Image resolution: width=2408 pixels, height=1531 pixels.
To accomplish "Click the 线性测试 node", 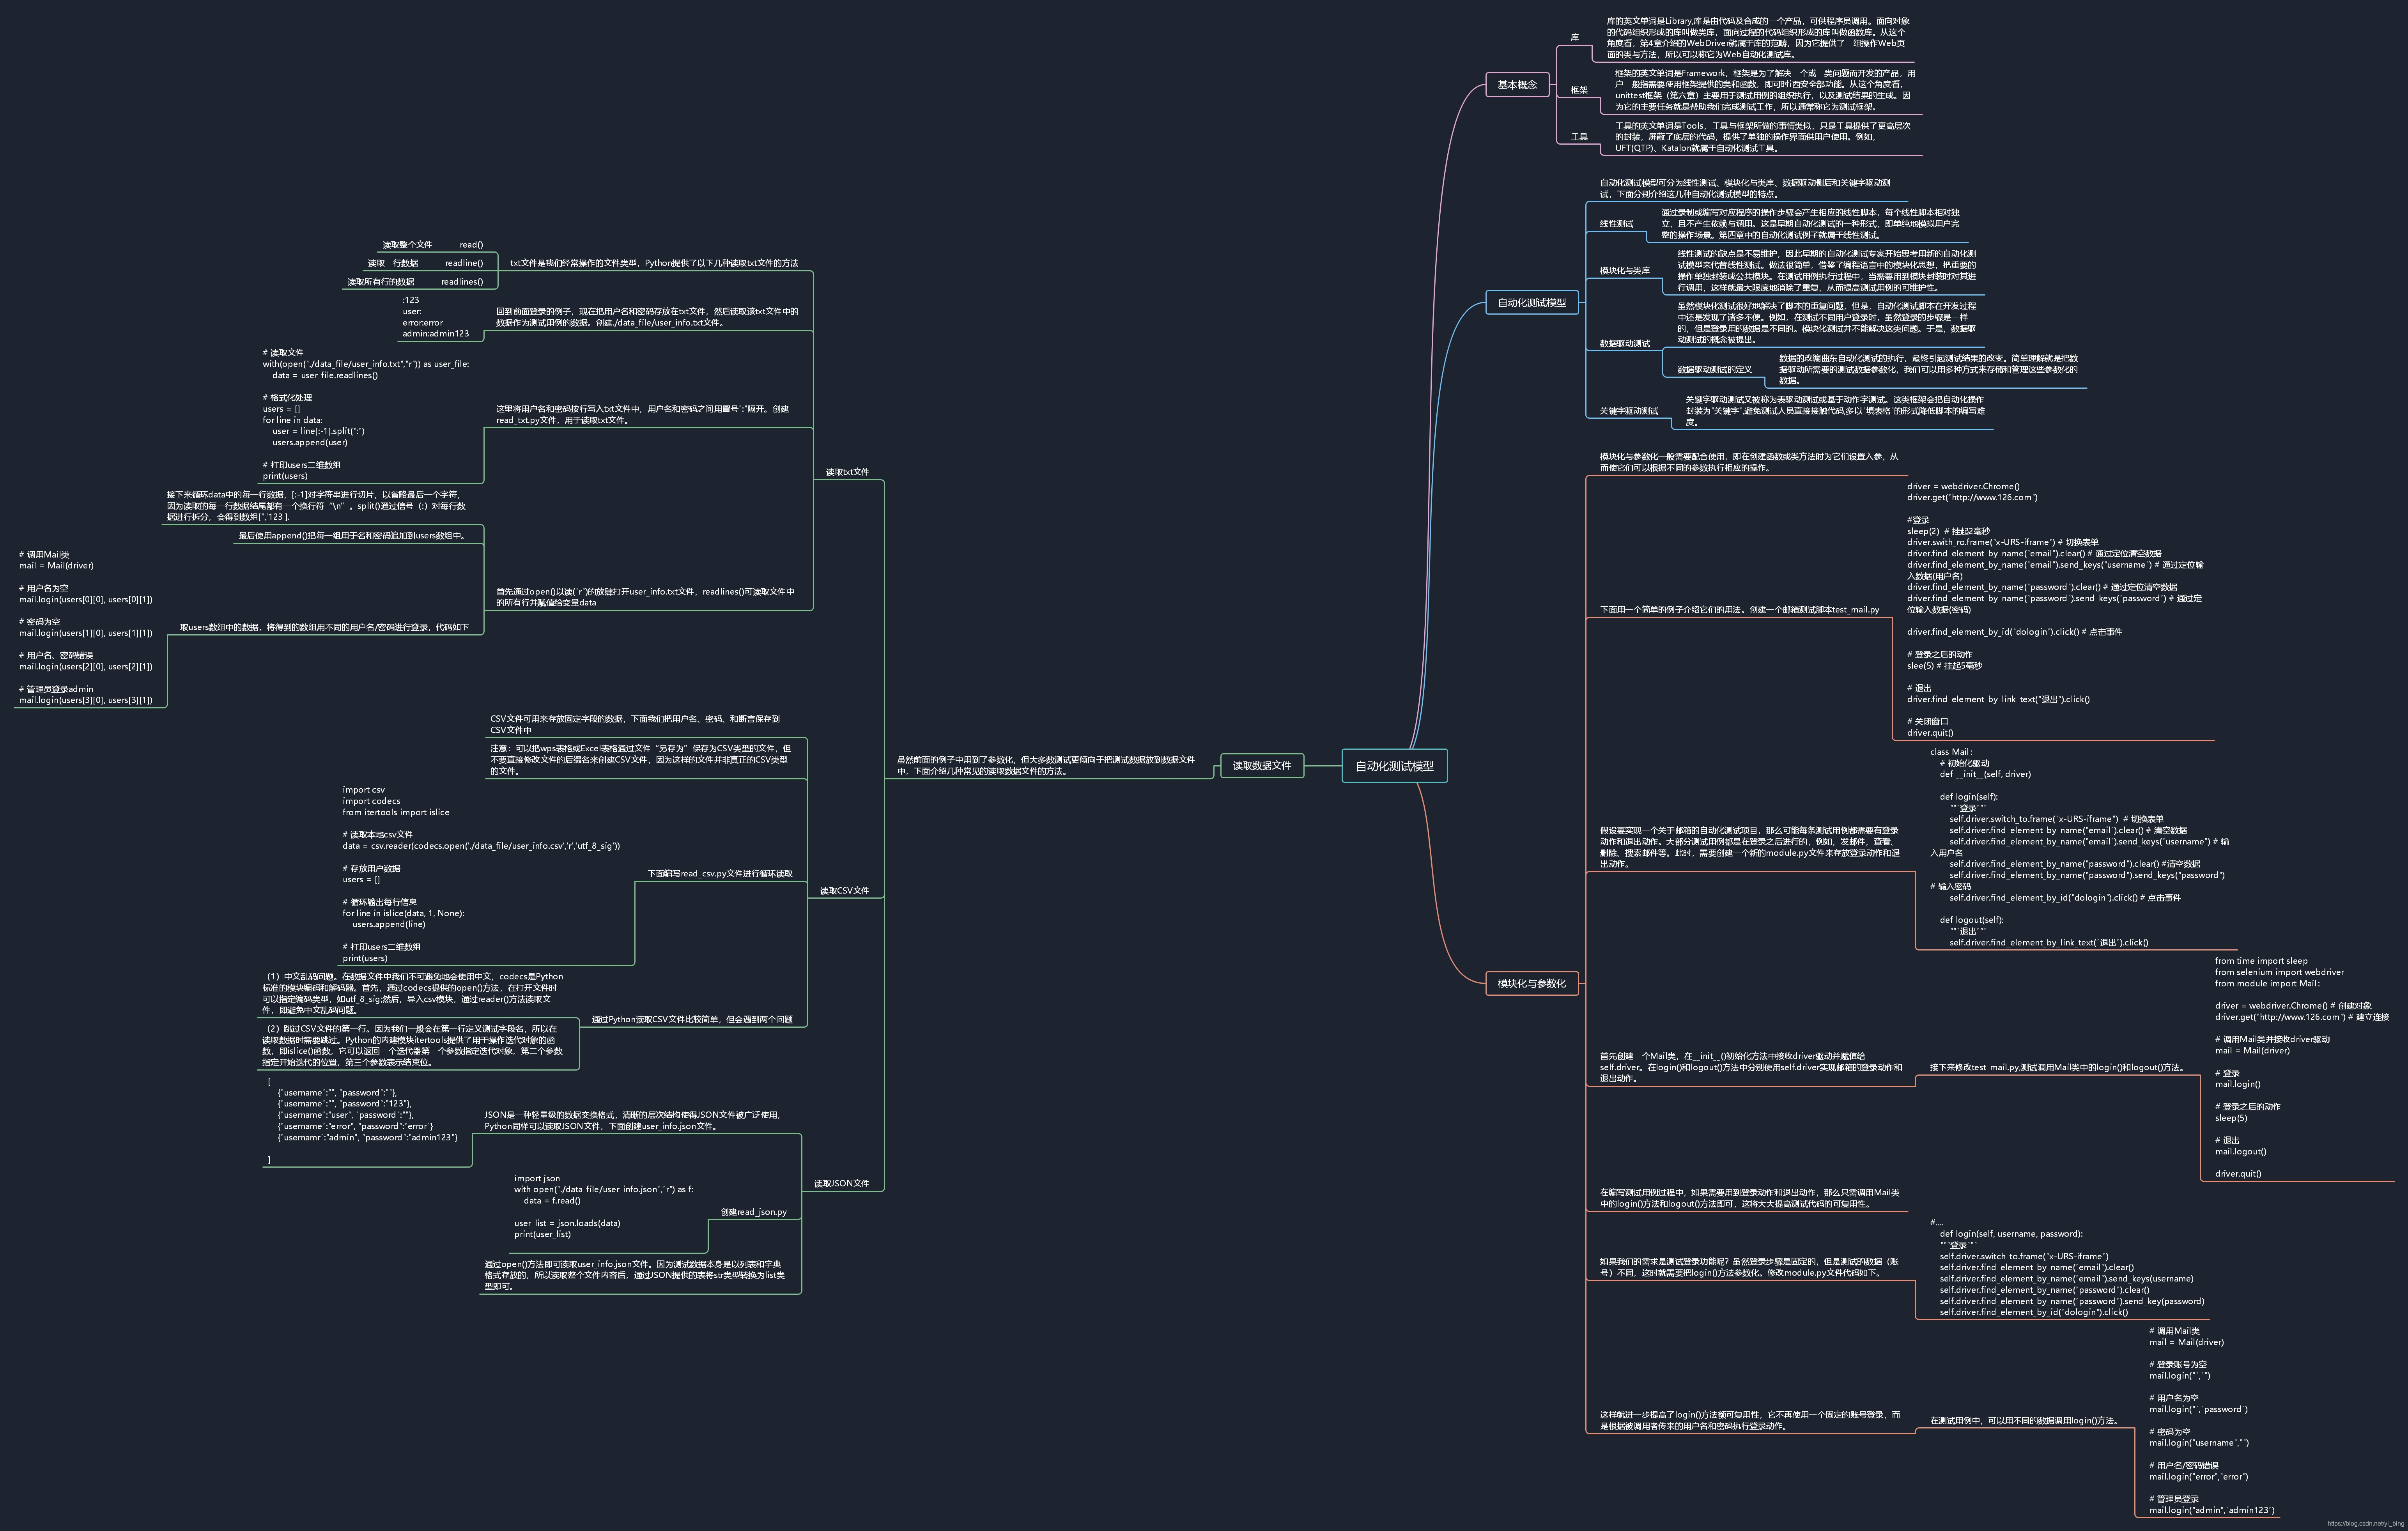I will [1616, 224].
